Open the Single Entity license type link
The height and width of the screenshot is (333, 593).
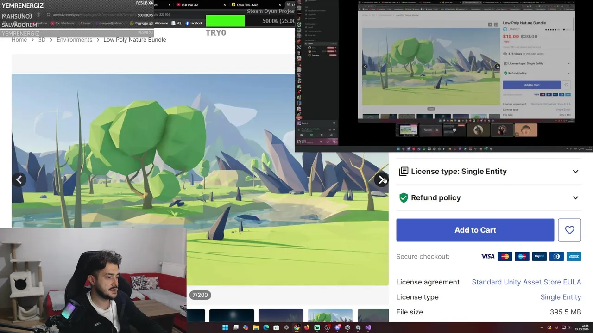coord(561,297)
